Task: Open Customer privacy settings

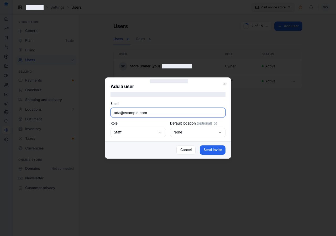Action: point(46,188)
